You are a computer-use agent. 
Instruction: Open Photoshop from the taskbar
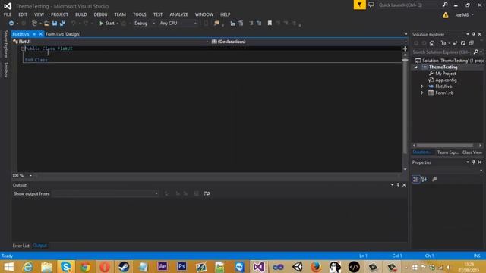[x=181, y=266]
